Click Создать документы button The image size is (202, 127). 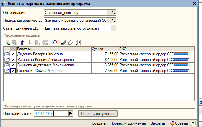(98, 114)
